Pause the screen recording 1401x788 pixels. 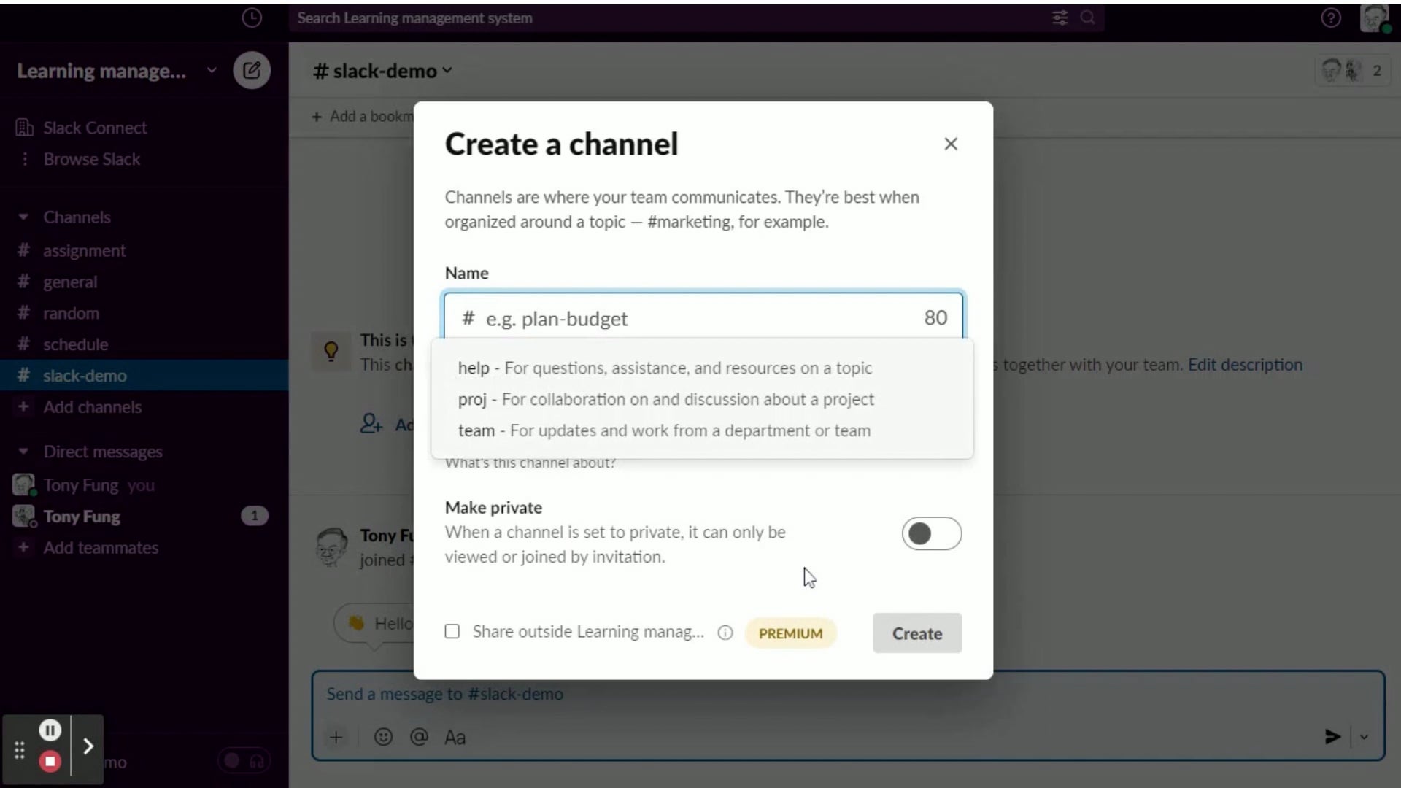(50, 730)
